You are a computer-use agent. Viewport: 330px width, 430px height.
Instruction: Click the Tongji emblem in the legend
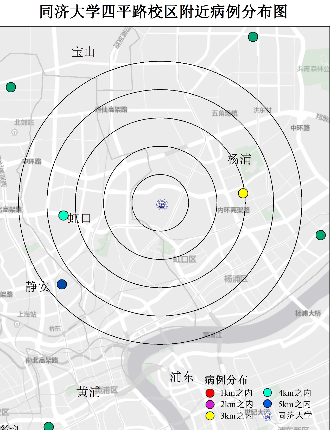pyautogui.click(x=267, y=417)
